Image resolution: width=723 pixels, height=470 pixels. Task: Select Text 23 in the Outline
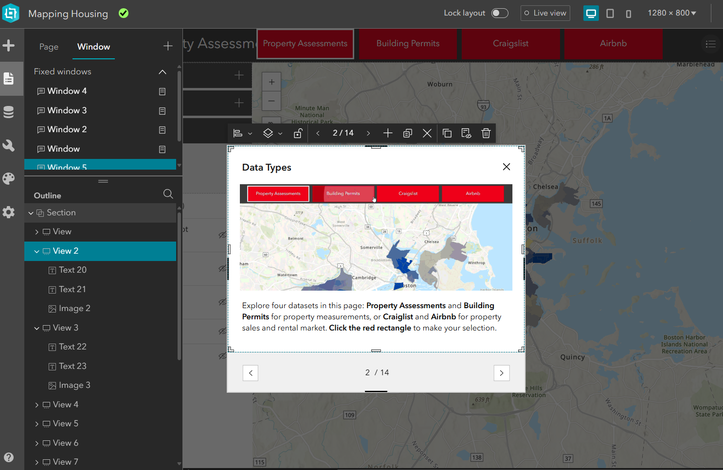(100, 366)
